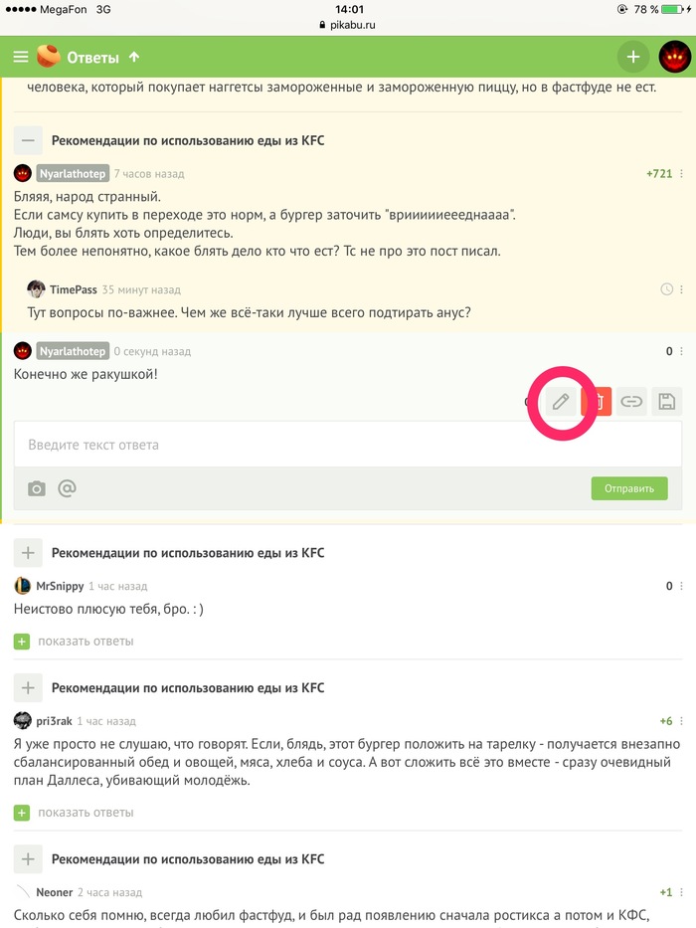
Task: Delete the comment with red trash icon
Action: pyautogui.click(x=597, y=402)
